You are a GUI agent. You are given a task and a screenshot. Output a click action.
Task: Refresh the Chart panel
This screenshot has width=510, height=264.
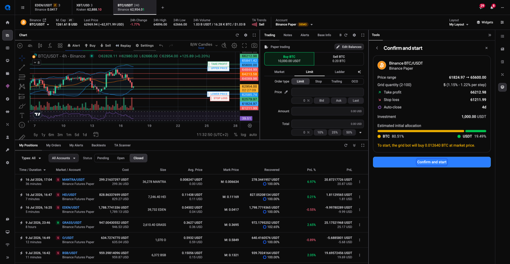coord(237,35)
